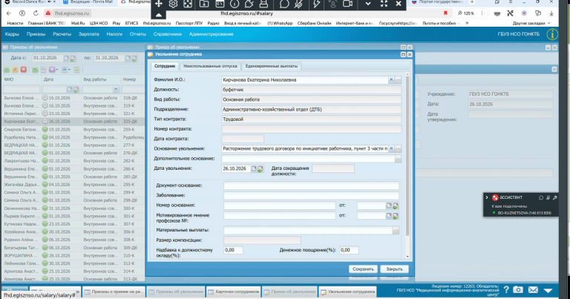The image size is (570, 299).
Task: Click the green add order icon
Action: coord(7,70)
